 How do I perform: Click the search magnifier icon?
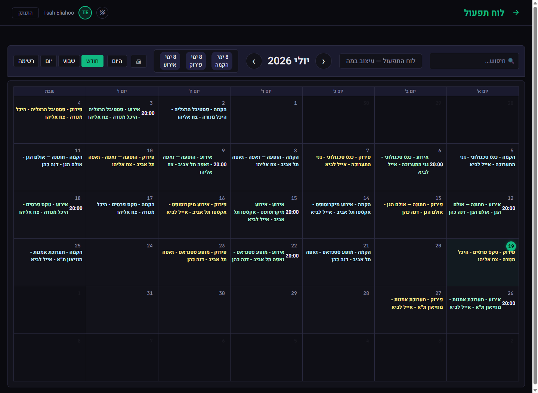click(x=511, y=61)
